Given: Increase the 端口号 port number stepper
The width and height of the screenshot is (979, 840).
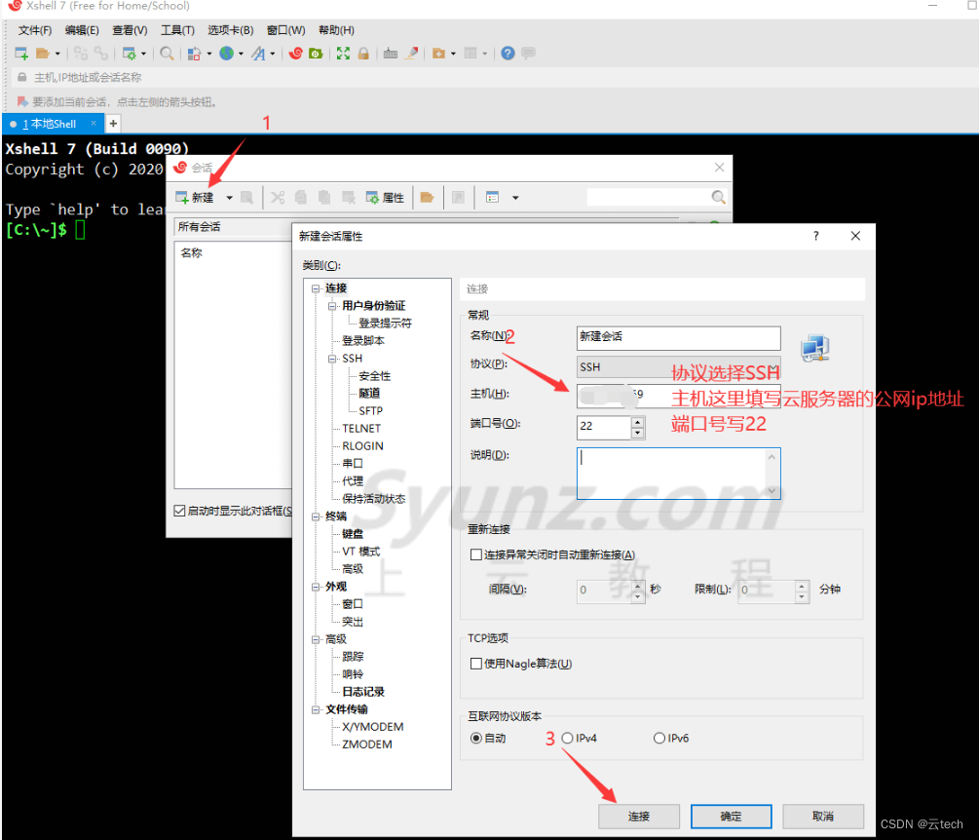Looking at the screenshot, I should pyautogui.click(x=637, y=422).
